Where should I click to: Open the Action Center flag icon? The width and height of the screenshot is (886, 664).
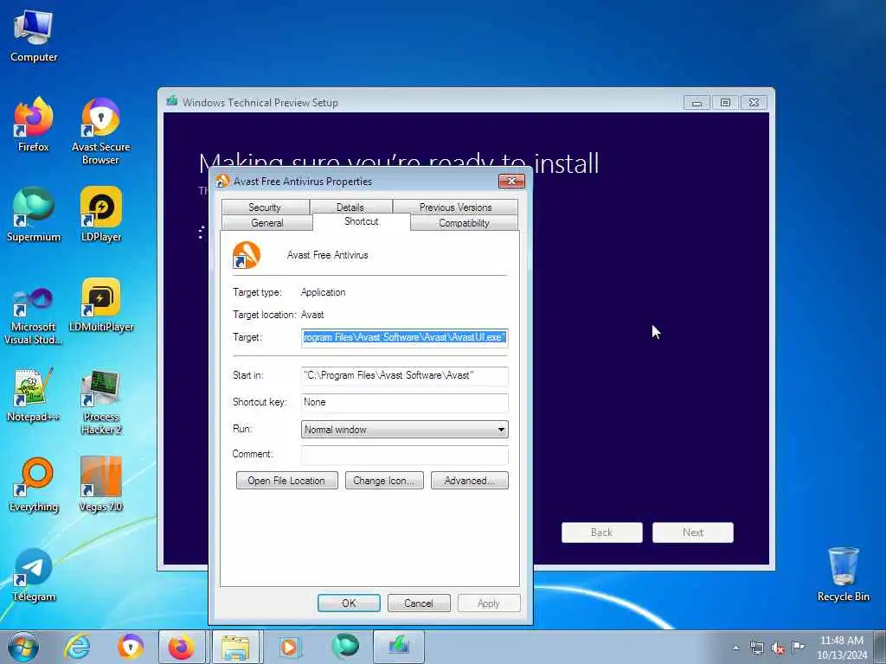pyautogui.click(x=798, y=647)
